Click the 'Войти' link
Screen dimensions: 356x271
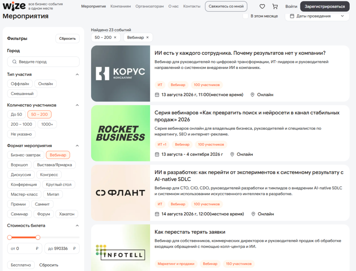click(x=291, y=6)
